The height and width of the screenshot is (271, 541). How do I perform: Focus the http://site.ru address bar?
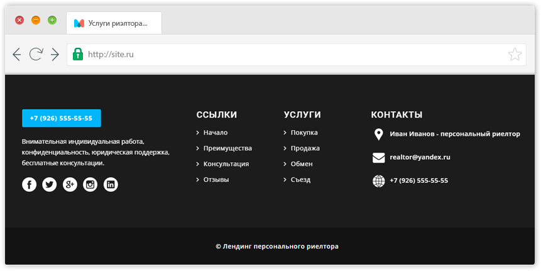coord(297,55)
